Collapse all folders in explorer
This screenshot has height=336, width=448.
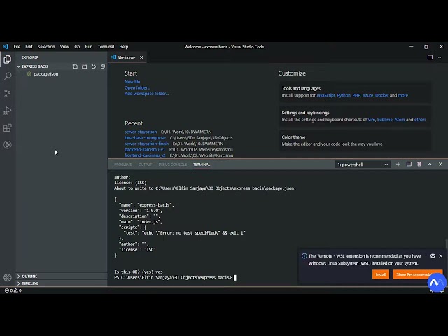pos(103,66)
